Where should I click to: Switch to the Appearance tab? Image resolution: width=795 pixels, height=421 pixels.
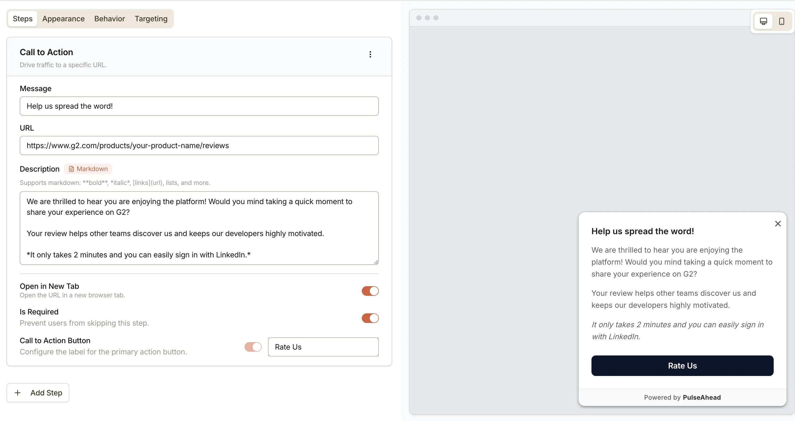(63, 19)
